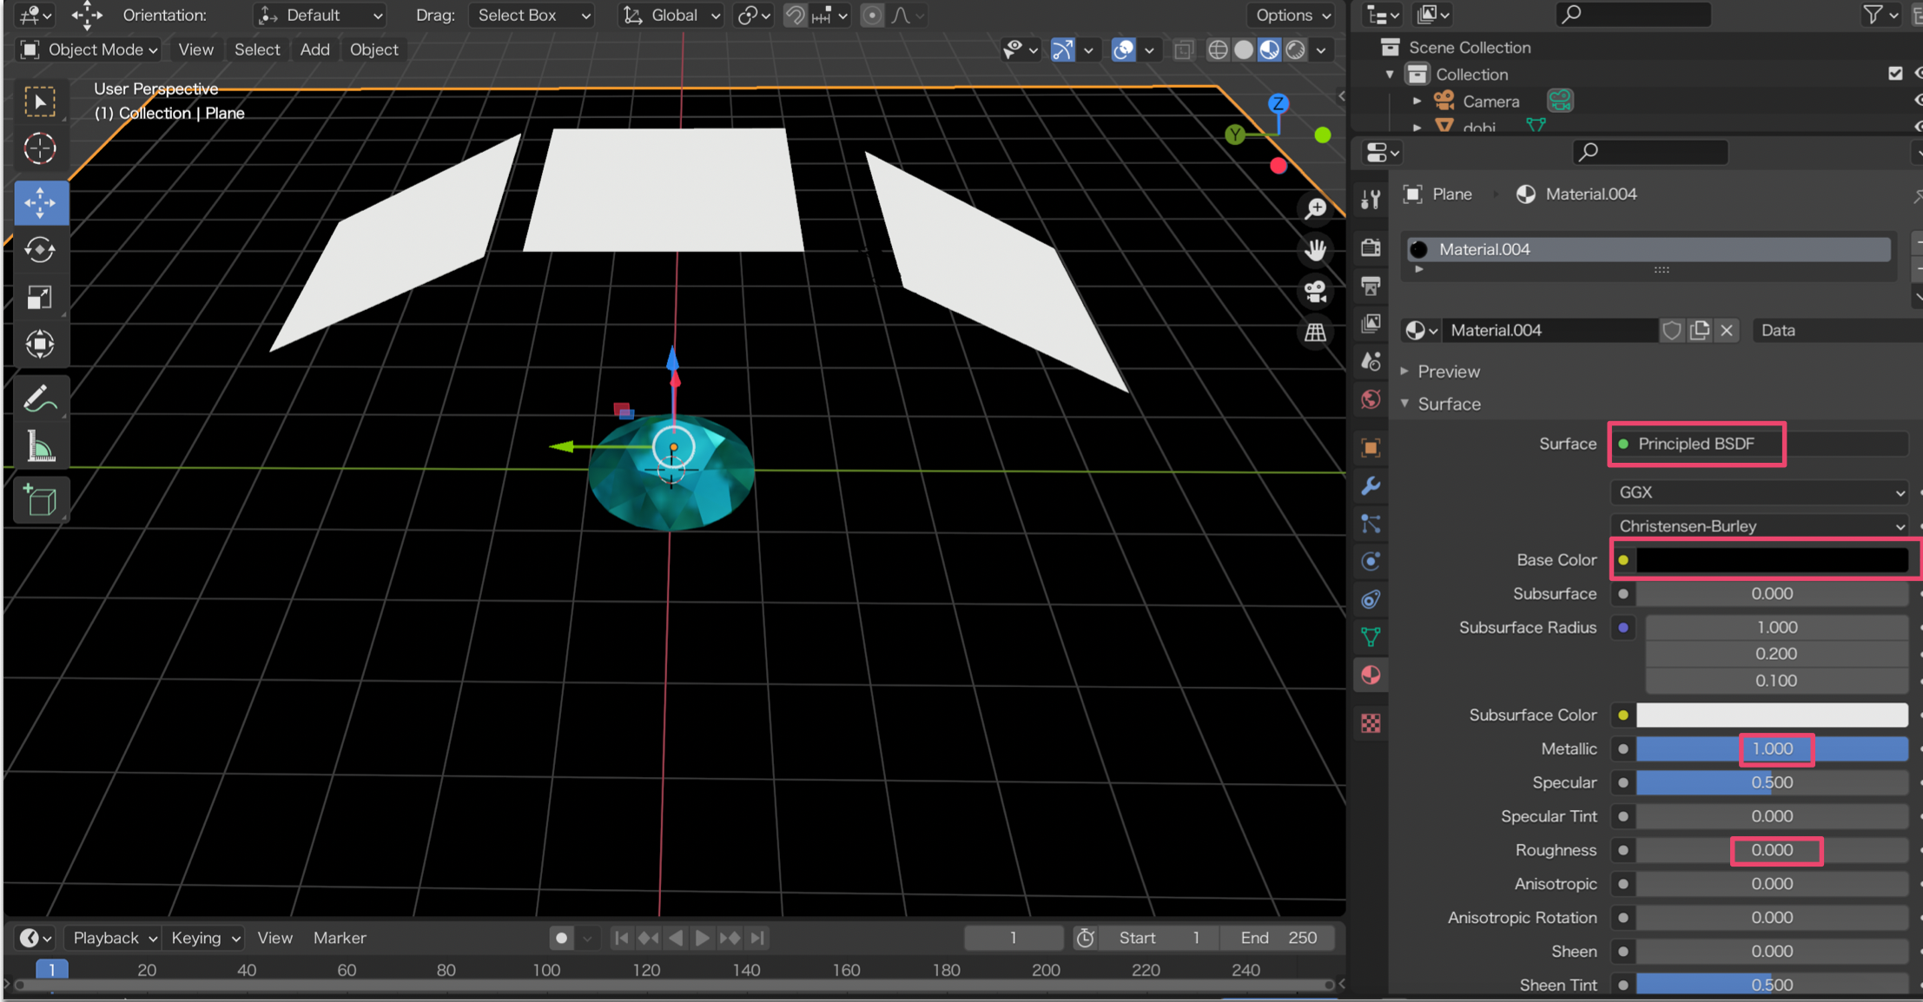This screenshot has width=1923, height=1002.
Task: Open the Modifier properties wrench tab
Action: [1371, 486]
